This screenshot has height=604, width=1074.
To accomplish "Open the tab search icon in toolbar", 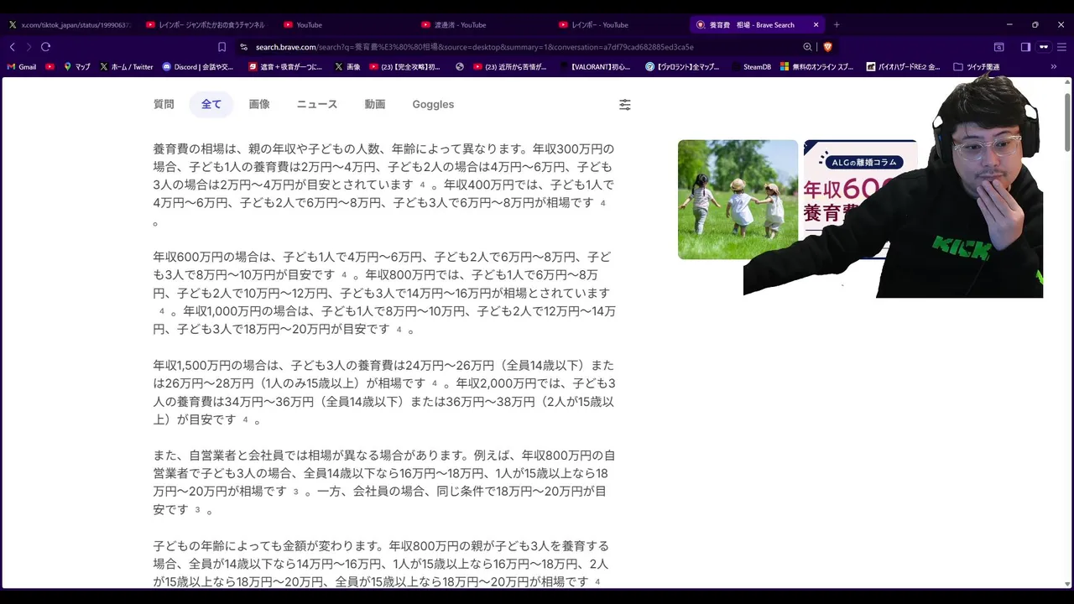I will 999,47.
